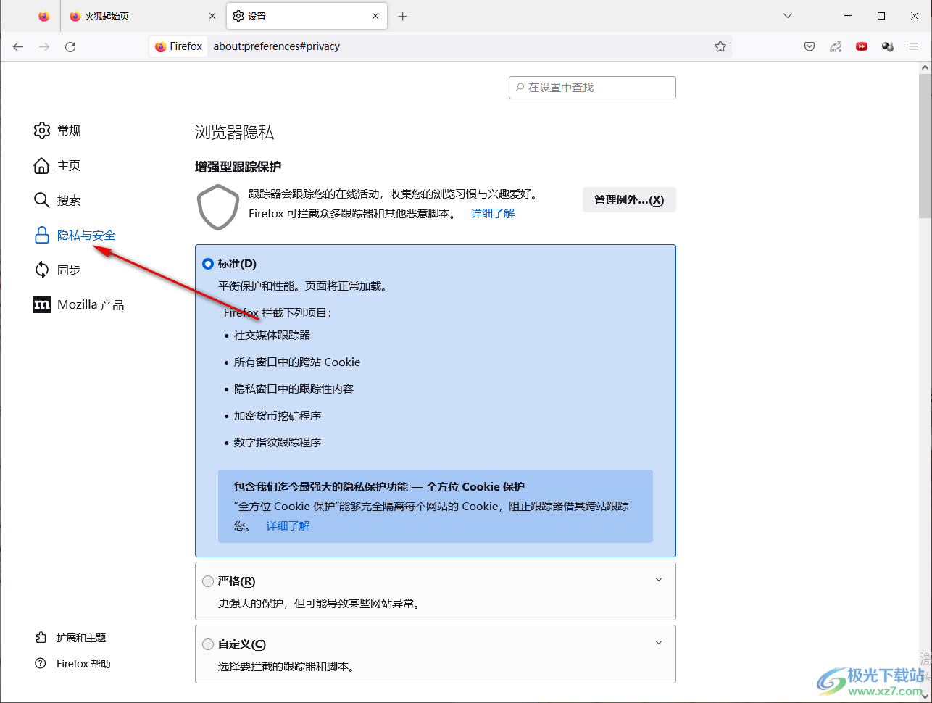Click the 浏览器隐私 heading
This screenshot has height=703, width=932.
(x=235, y=133)
